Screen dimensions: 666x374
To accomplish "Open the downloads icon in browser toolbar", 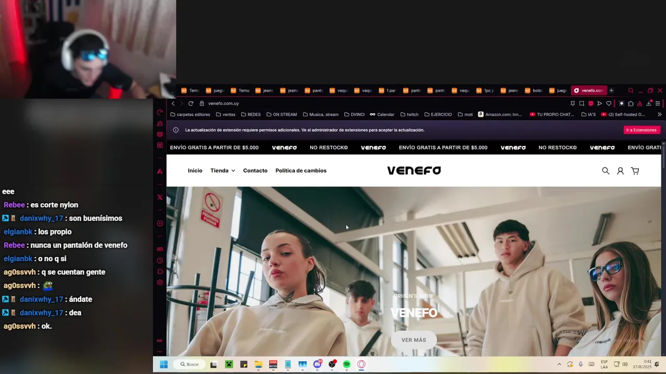I will pos(649,103).
